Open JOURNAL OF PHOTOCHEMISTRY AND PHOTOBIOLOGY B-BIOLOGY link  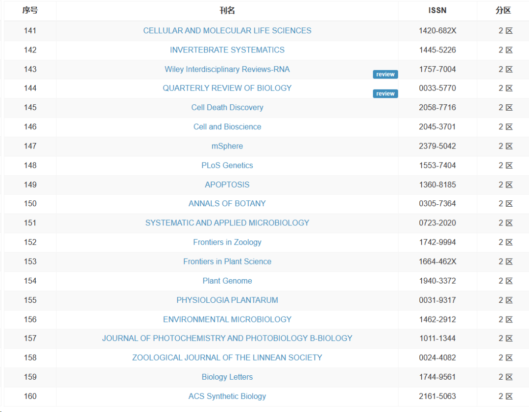click(227, 338)
